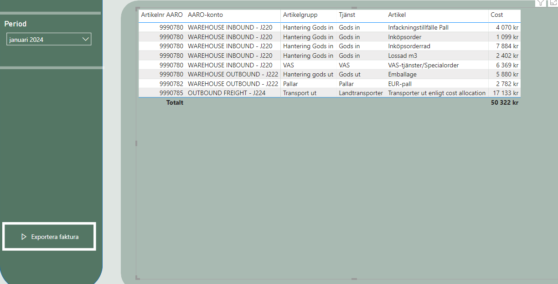
Task: Click the Period dropdown chevron arrow
Action: point(85,39)
